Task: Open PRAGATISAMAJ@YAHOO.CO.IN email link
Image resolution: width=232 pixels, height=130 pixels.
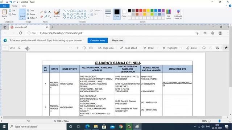Action: tap(177, 84)
